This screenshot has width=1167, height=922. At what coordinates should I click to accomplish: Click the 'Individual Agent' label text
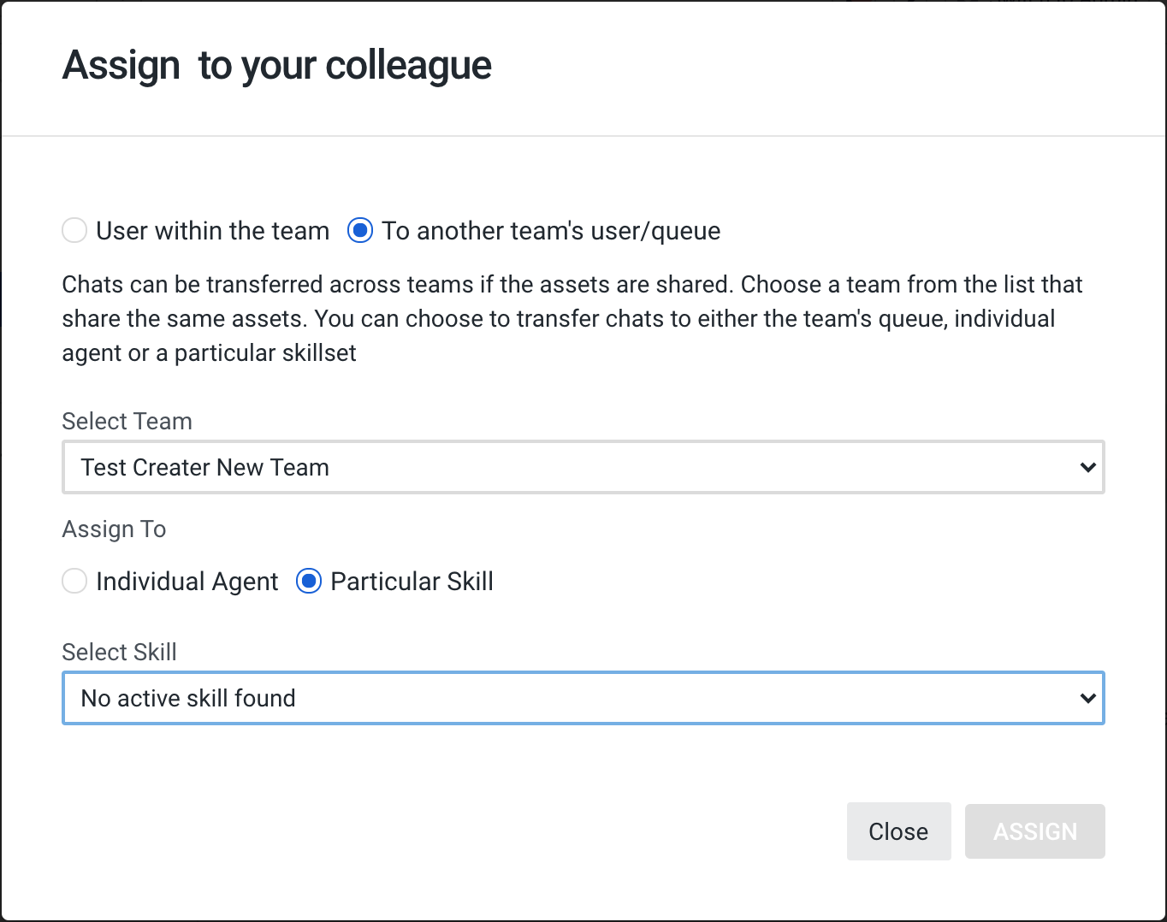pos(187,582)
